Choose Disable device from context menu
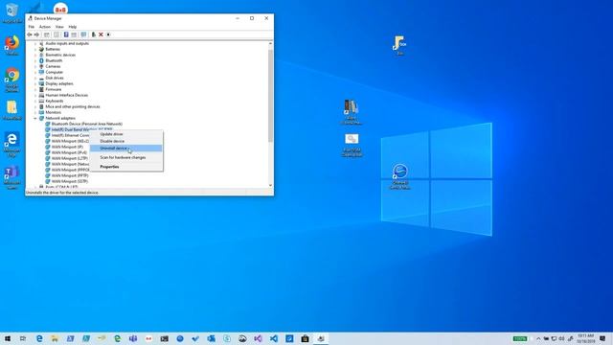This screenshot has width=613, height=345. pyautogui.click(x=125, y=141)
